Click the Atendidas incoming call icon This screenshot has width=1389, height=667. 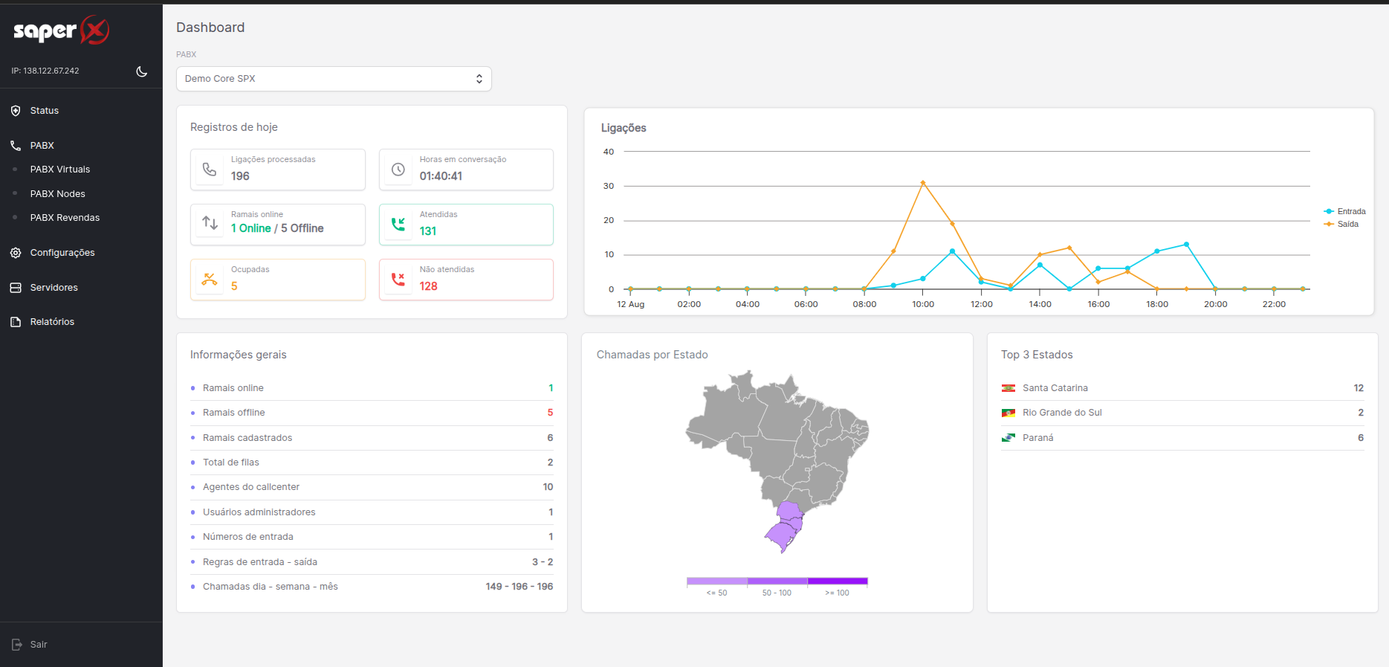pos(398,225)
